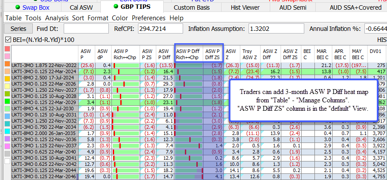The image size is (387, 180).
Task: Select row UKTI-3MO 1.875 22-Nov-2022
Action: tap(45, 65)
